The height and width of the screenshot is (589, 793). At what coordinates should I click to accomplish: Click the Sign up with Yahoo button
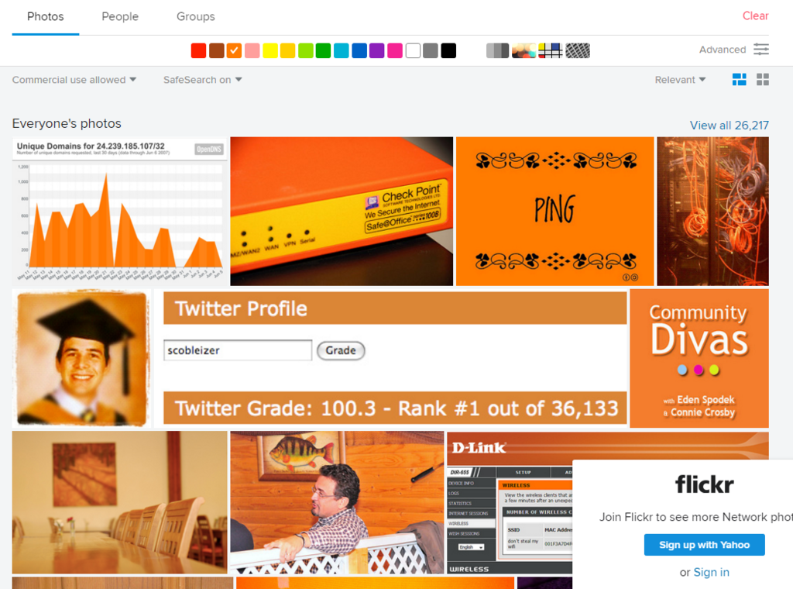(x=704, y=545)
